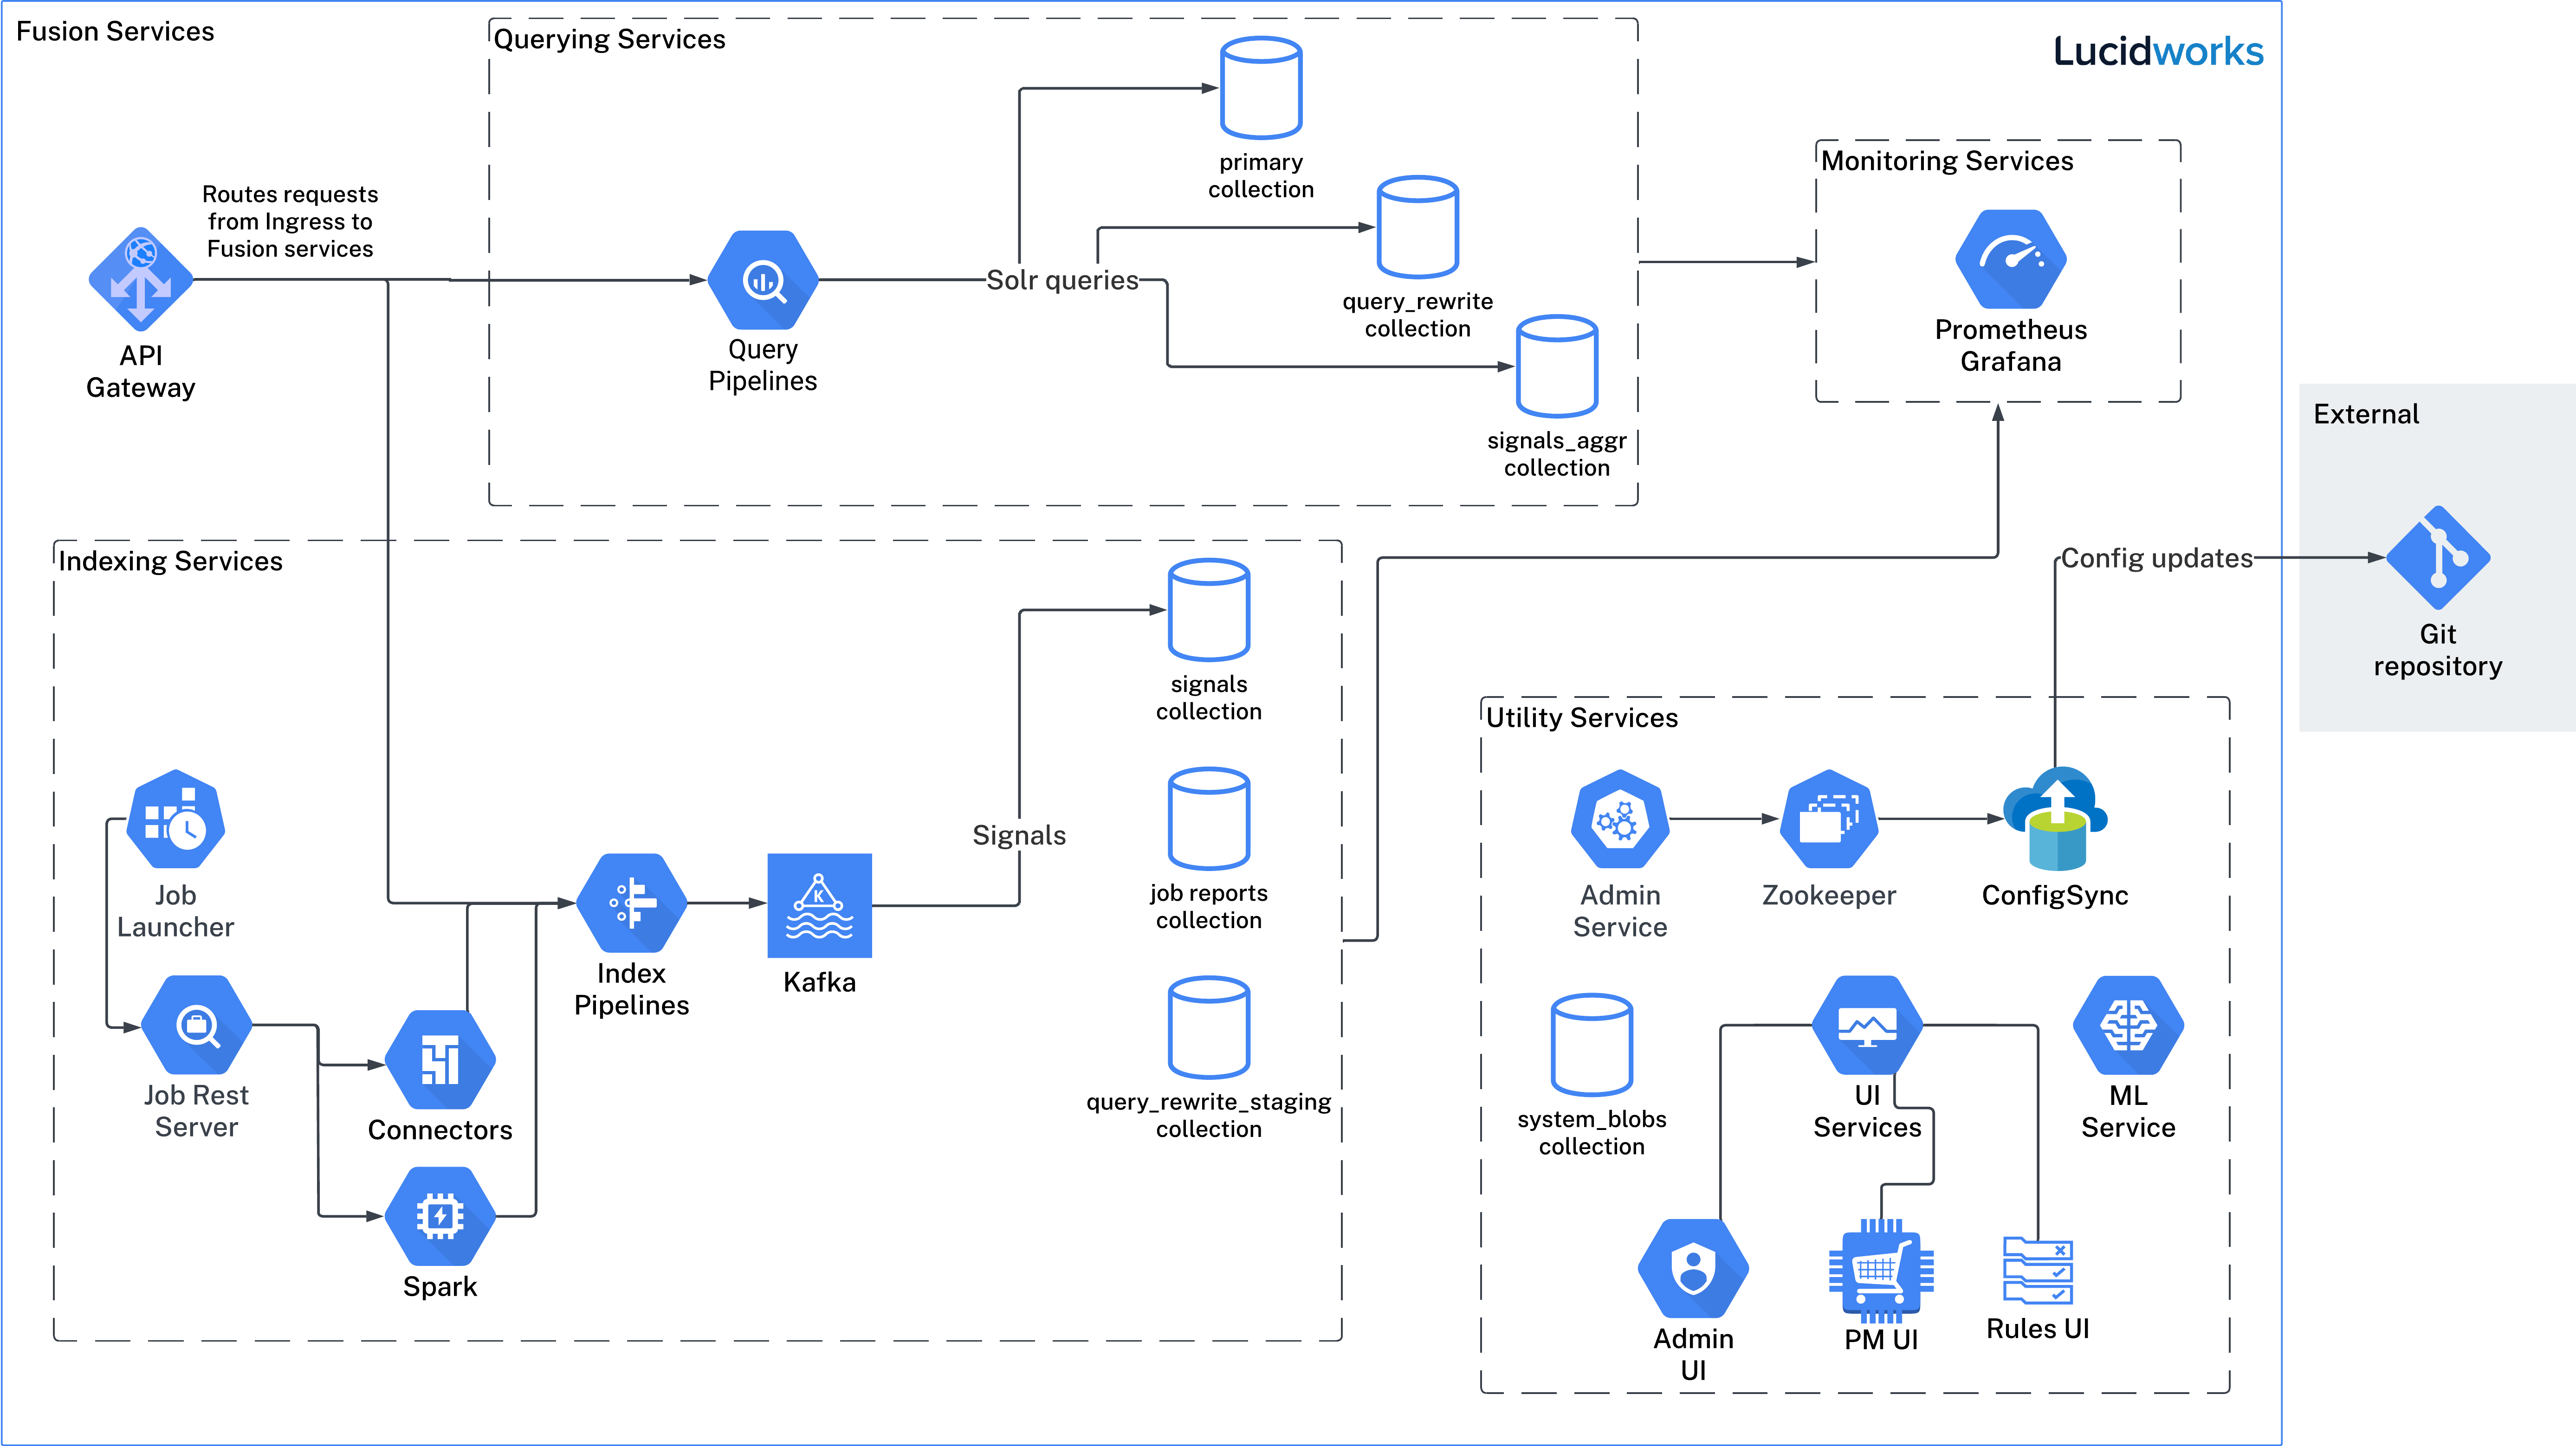Click the signals_aggr collection cylinder
2576x1446 pixels.
tap(1557, 366)
